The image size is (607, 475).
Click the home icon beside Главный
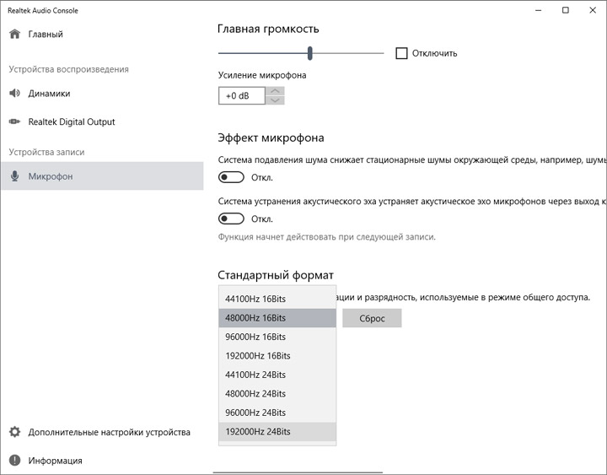tap(14, 35)
